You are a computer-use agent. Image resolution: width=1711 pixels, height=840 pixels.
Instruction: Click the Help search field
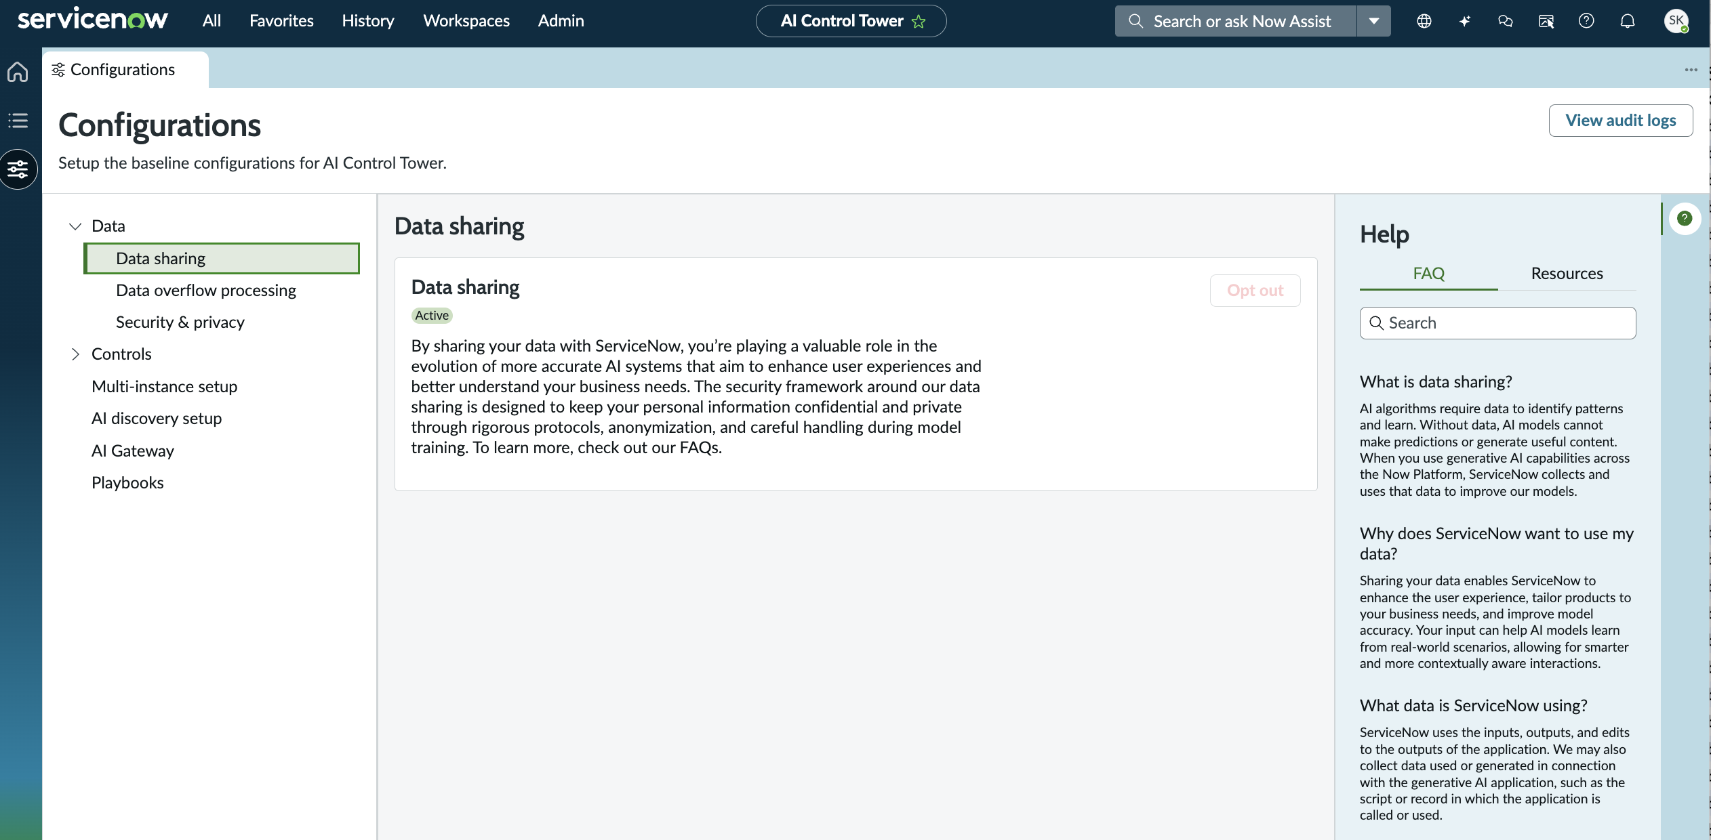pyautogui.click(x=1497, y=323)
